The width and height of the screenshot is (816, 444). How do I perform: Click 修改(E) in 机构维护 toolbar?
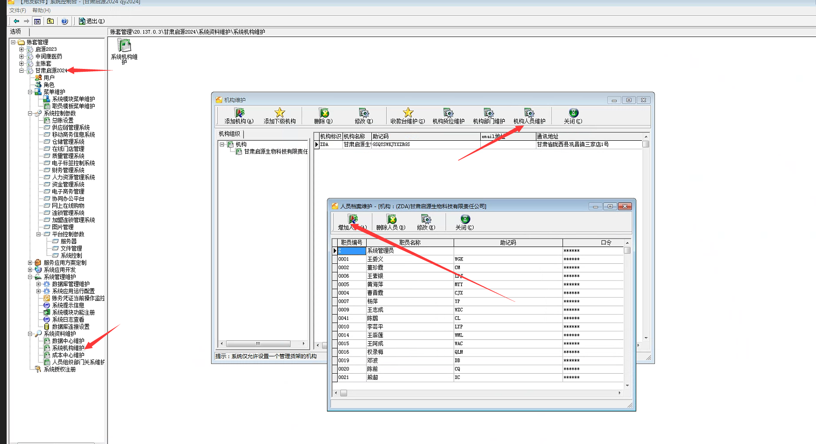pyautogui.click(x=364, y=116)
